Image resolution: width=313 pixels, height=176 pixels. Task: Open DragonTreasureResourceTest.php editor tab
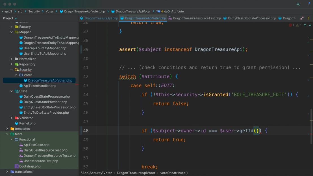pos(197,18)
